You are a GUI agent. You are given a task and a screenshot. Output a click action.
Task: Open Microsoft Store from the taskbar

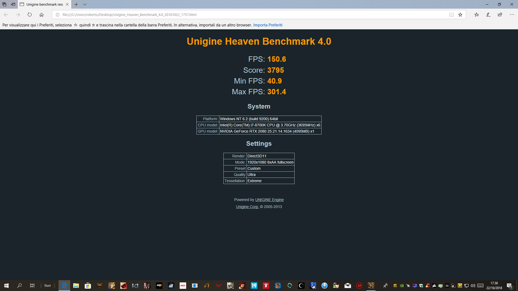click(88, 285)
